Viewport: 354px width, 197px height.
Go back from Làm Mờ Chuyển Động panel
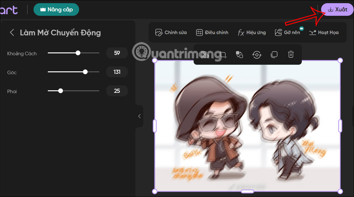click(x=12, y=33)
